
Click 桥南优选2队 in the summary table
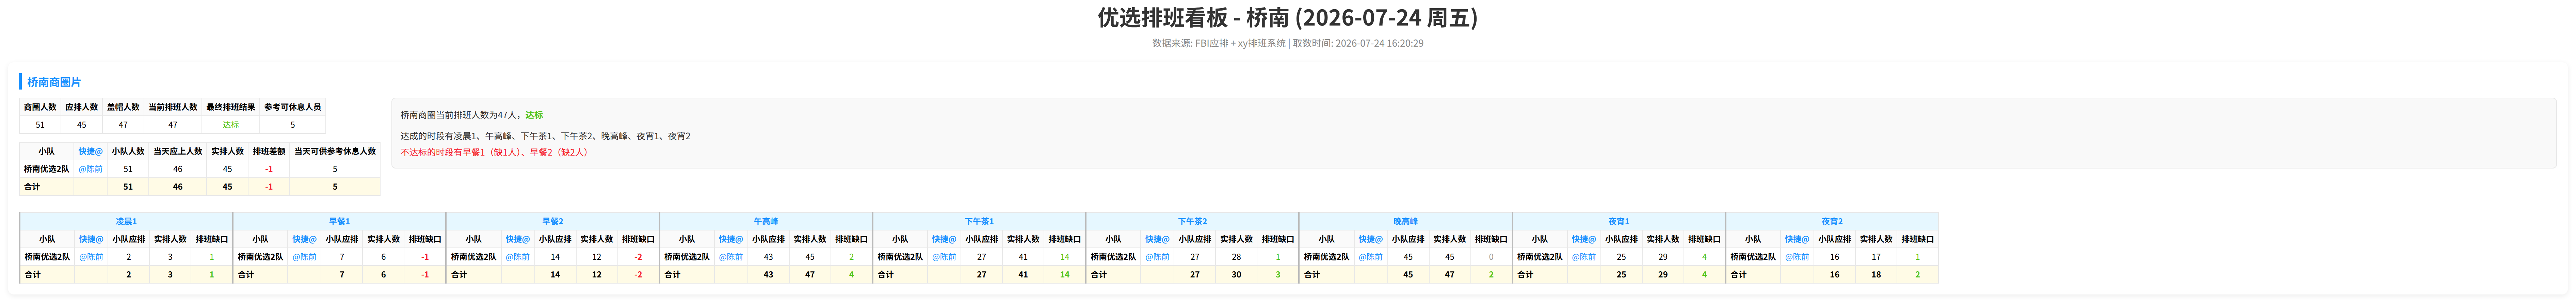[x=47, y=169]
